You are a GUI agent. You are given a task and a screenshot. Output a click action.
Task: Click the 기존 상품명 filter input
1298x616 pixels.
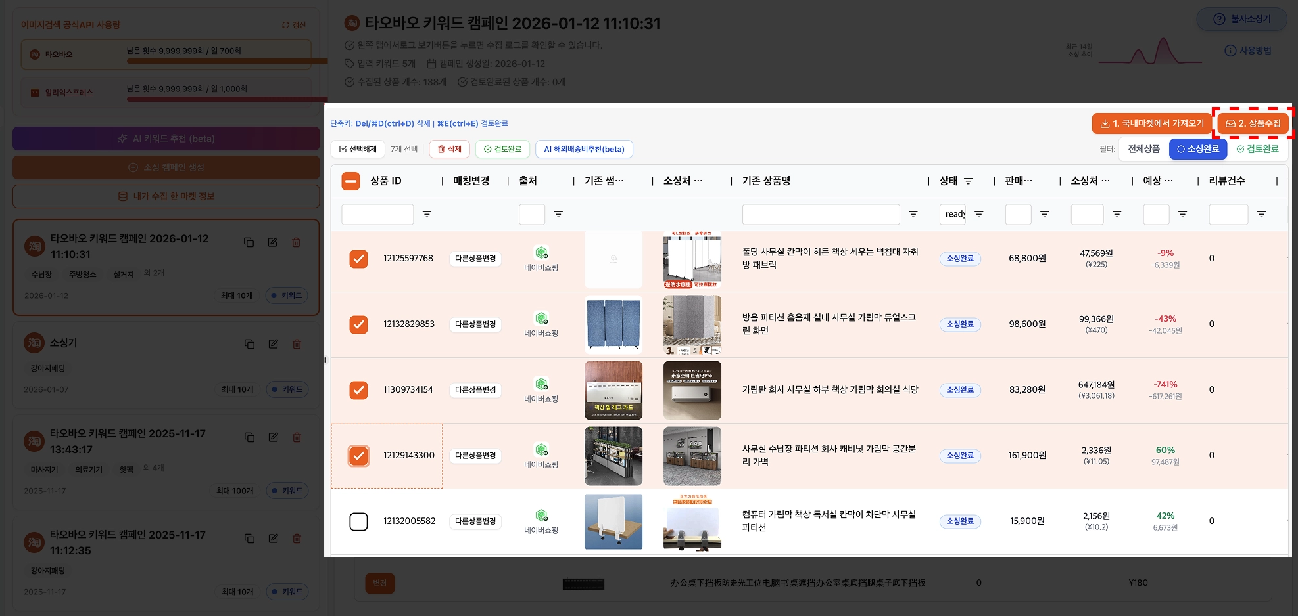tap(821, 214)
